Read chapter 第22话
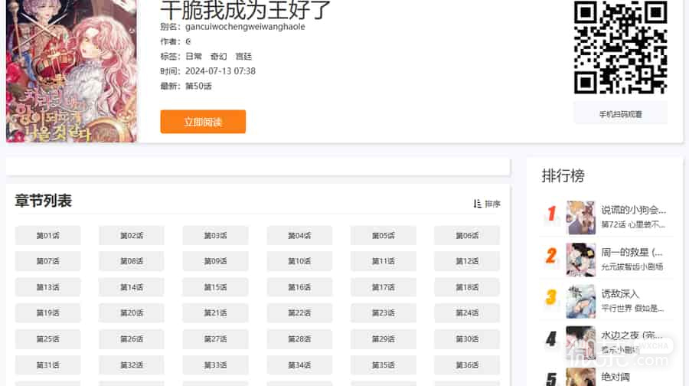The image size is (689, 386). coord(299,313)
